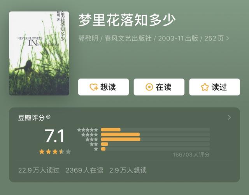249x195 pixels.
Task: Expand book details chevron after 252页
Action: tap(228, 38)
